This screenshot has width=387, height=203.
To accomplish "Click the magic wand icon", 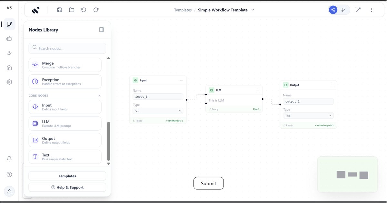I will (x=358, y=10).
